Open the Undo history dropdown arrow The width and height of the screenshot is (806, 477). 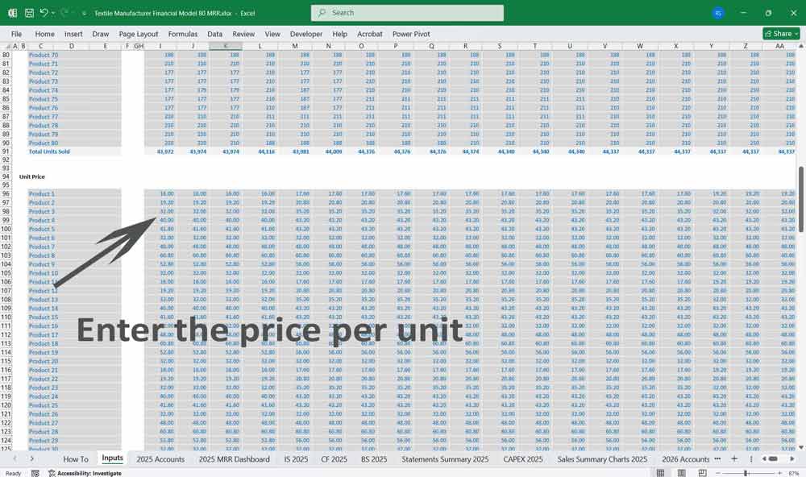click(53, 14)
